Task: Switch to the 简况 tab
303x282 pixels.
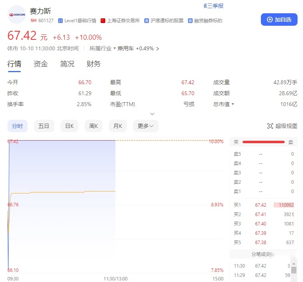Action: tap(67, 64)
